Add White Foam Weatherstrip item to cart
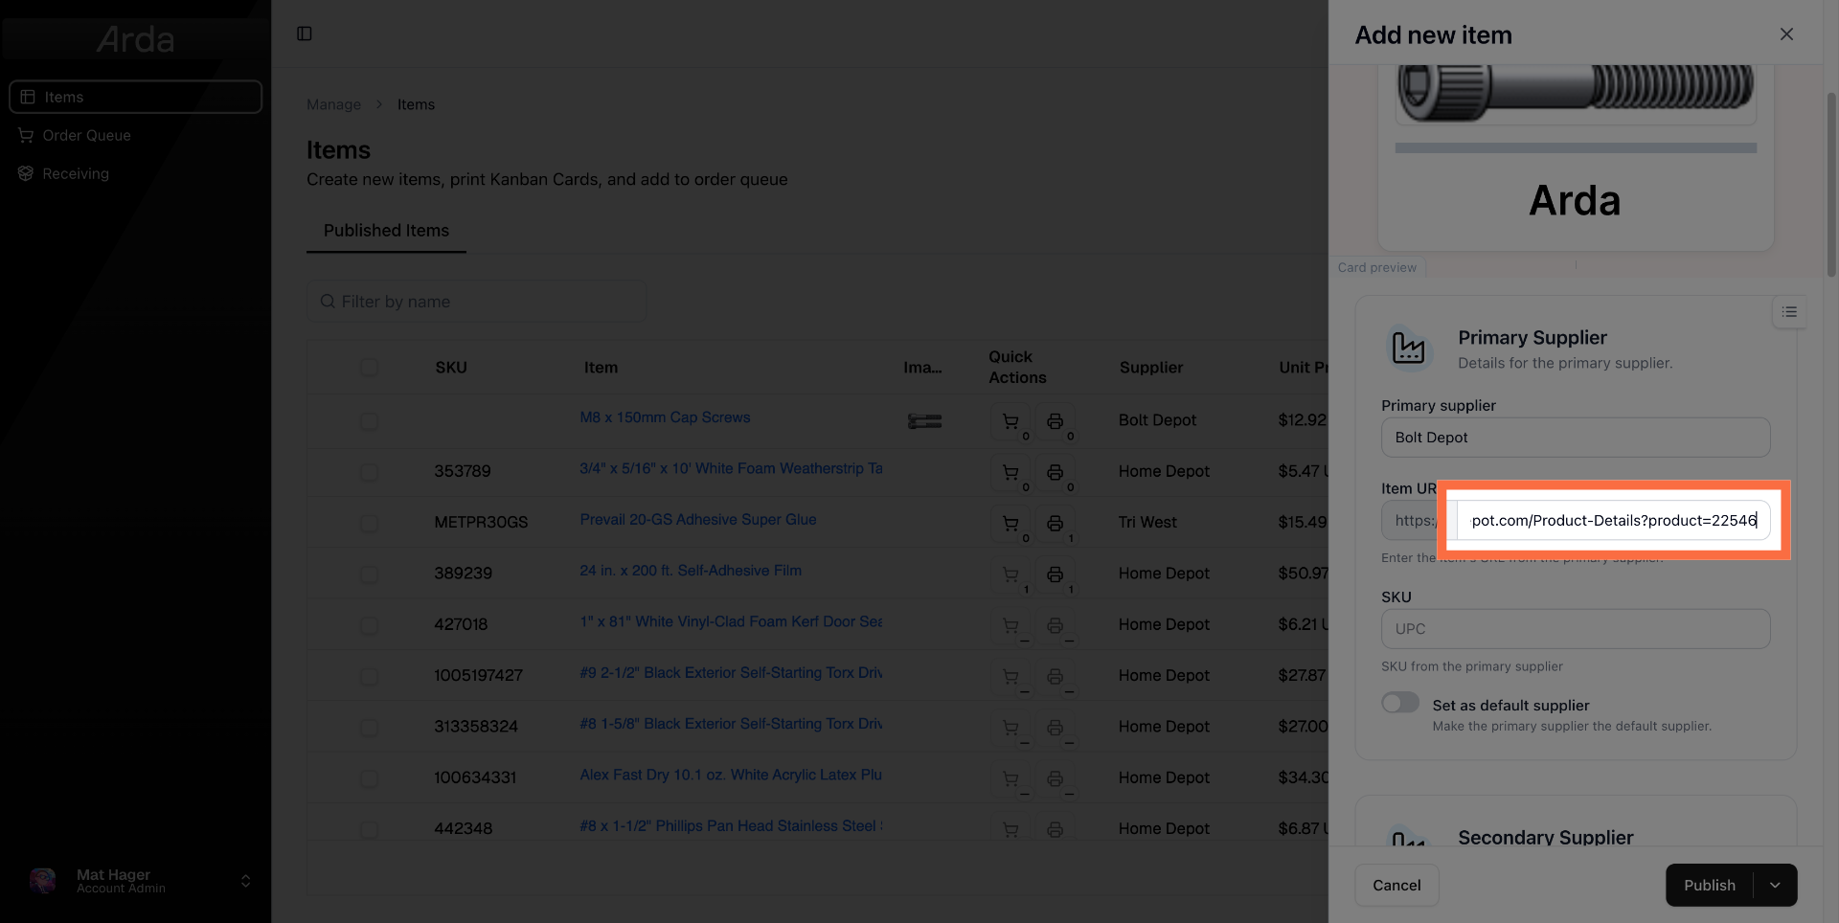 click(x=1010, y=472)
